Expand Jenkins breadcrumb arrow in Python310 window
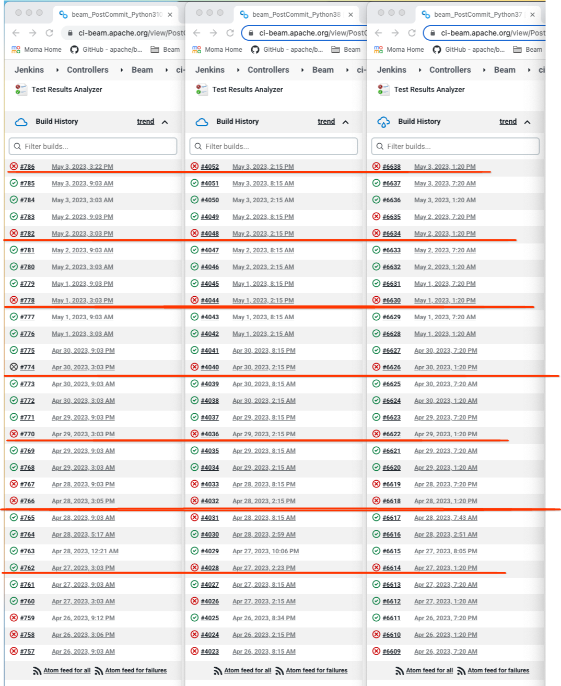 pyautogui.click(x=57, y=70)
